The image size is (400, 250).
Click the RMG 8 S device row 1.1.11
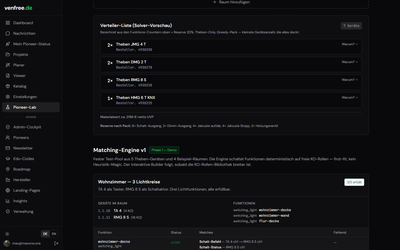120,217
